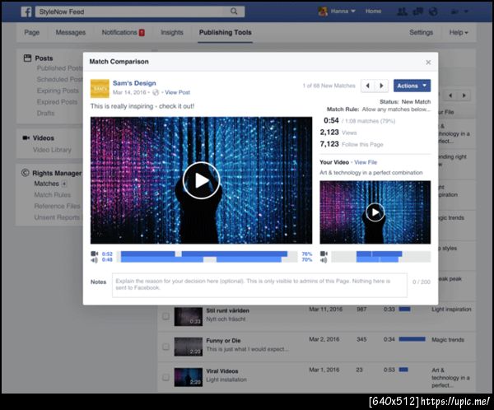Screen dimensions: 494x410
Task: Click the public globe icon beside the post date
Action: (156, 92)
